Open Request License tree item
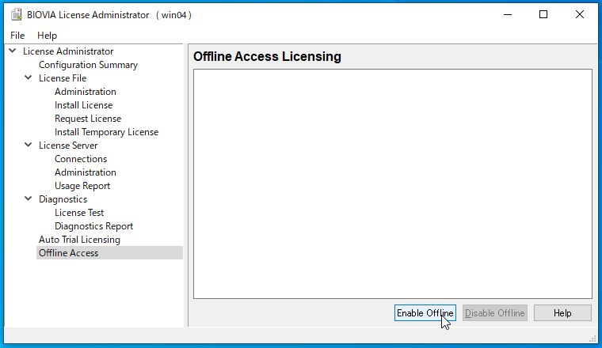The image size is (602, 348). pyautogui.click(x=88, y=119)
